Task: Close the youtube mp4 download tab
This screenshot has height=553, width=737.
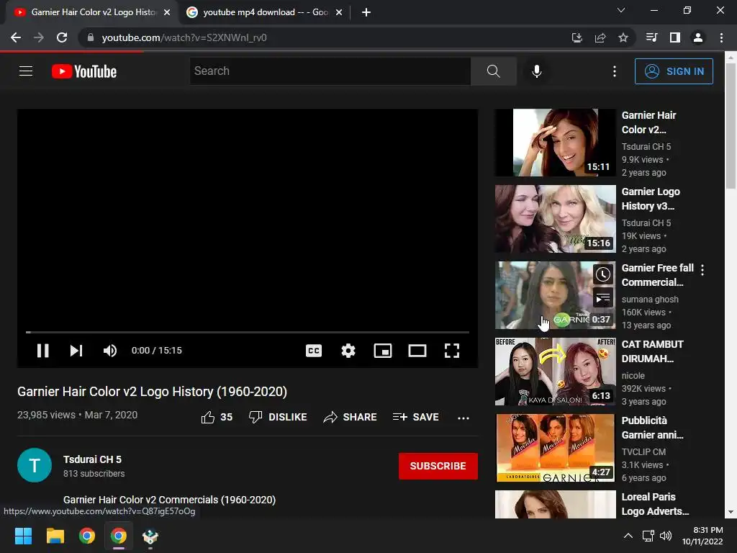Action: point(339,12)
